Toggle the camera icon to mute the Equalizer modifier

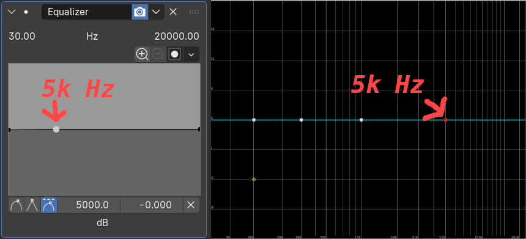(139, 12)
